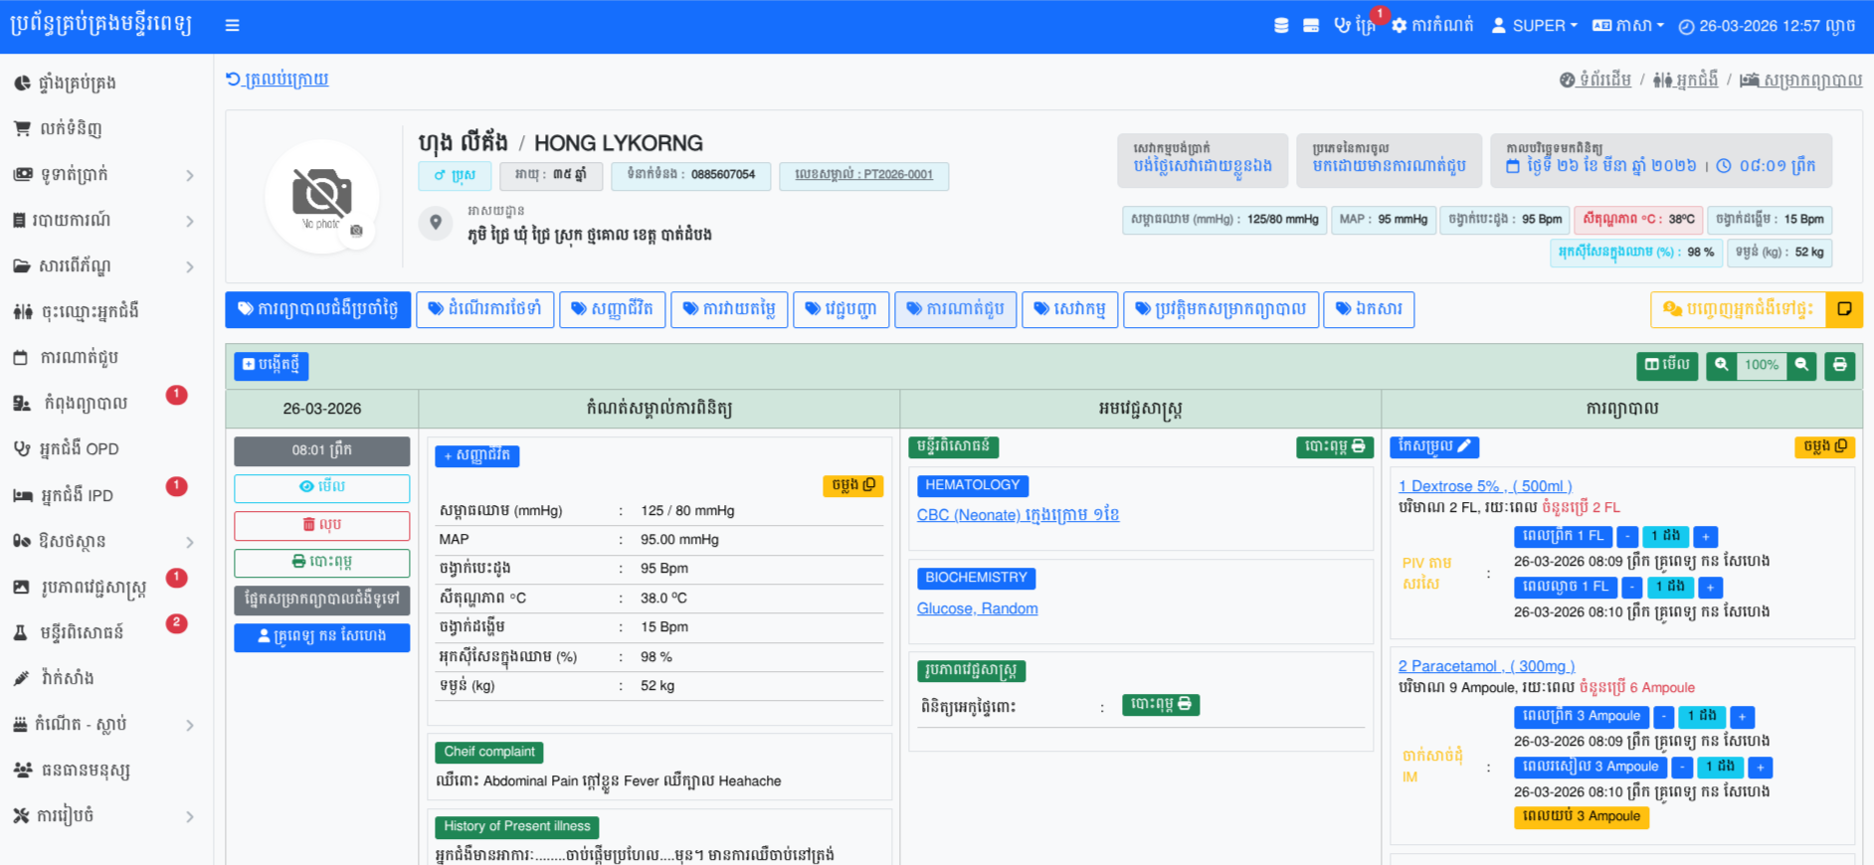Click the camera icon on the patient photo
This screenshot has width=1874, height=865.
tap(356, 231)
